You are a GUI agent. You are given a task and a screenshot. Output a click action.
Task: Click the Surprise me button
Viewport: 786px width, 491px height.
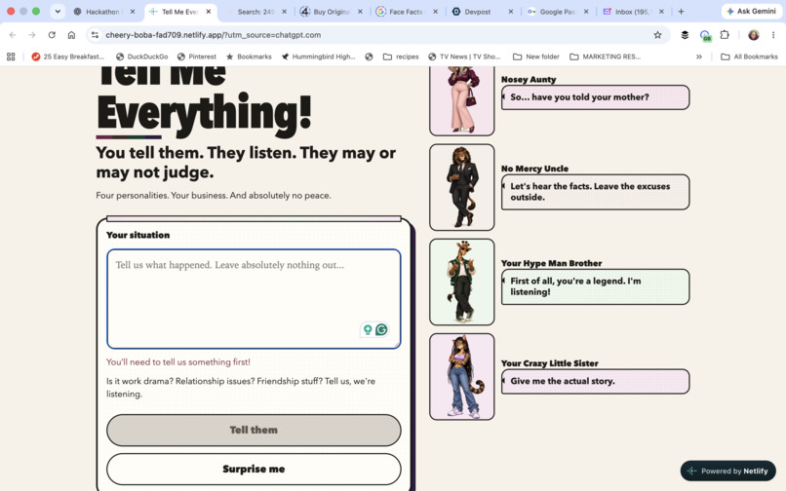254,469
